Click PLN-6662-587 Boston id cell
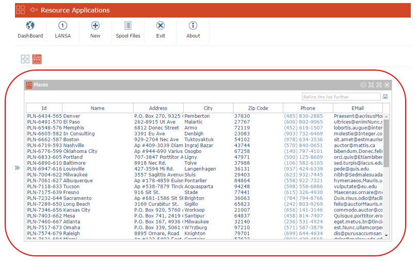The width and height of the screenshot is (417, 261). pyautogui.click(x=44, y=140)
